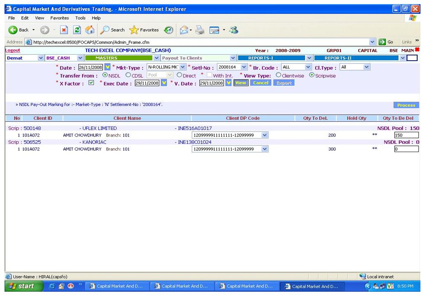This screenshot has height=295, width=427.
Task: Stop page loading with the red X icon
Action: [x=64, y=30]
